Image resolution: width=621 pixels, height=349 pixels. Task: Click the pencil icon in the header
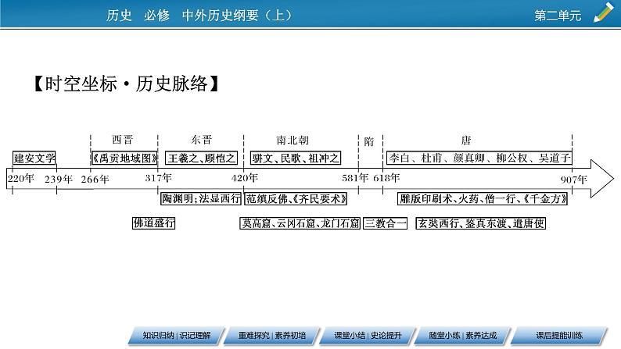[x=604, y=12]
